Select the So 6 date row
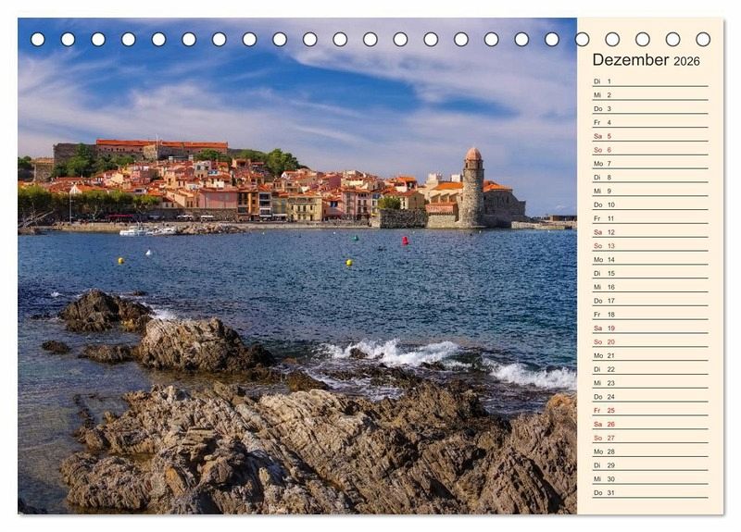Image resolution: width=741 pixels, height=532 pixels. (649, 150)
